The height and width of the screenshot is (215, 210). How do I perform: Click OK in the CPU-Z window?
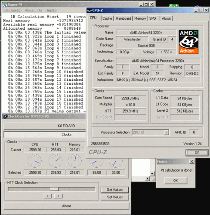[x=197, y=153]
